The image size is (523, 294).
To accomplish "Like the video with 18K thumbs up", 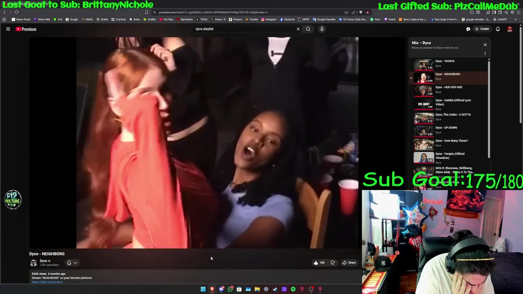I will [x=319, y=263].
